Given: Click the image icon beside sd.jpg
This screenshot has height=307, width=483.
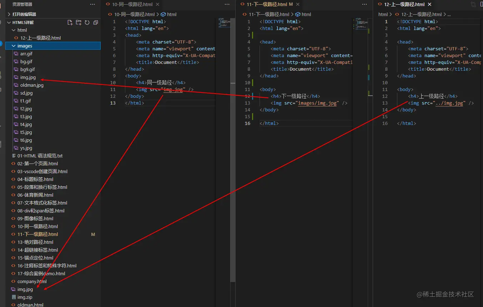Looking at the screenshot, I should coord(16,93).
